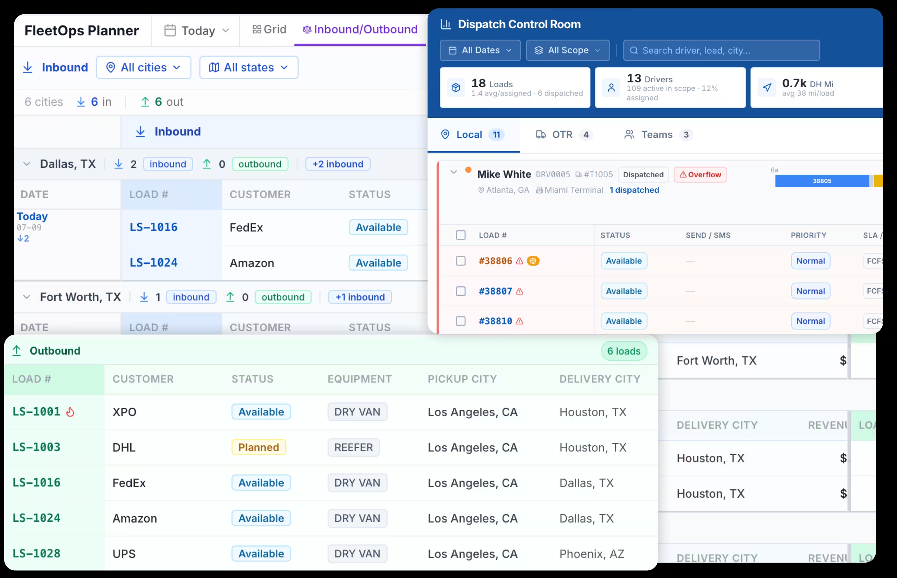Click the calendar icon next to Today
This screenshot has height=578, width=897.
pyautogui.click(x=170, y=30)
